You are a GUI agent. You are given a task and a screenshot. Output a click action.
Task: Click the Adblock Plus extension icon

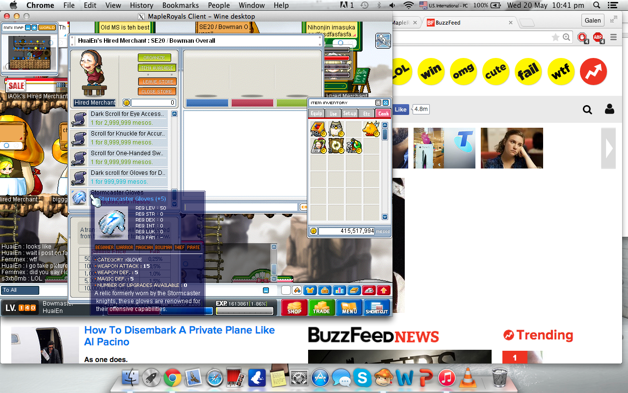(598, 37)
